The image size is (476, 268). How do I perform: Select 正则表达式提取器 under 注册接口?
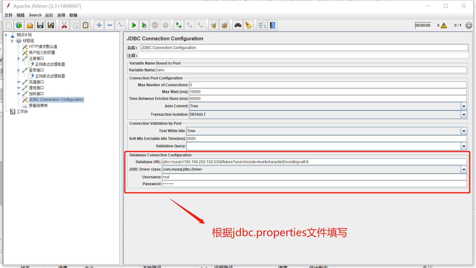pos(50,64)
